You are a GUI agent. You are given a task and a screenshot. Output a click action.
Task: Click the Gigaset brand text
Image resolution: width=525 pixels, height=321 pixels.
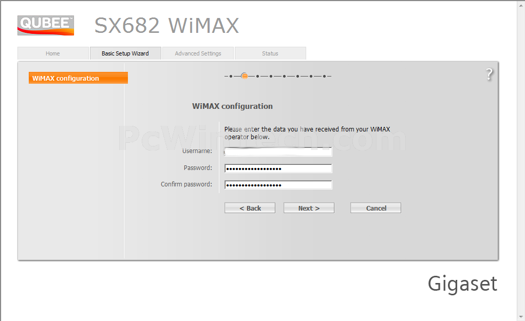[462, 284]
